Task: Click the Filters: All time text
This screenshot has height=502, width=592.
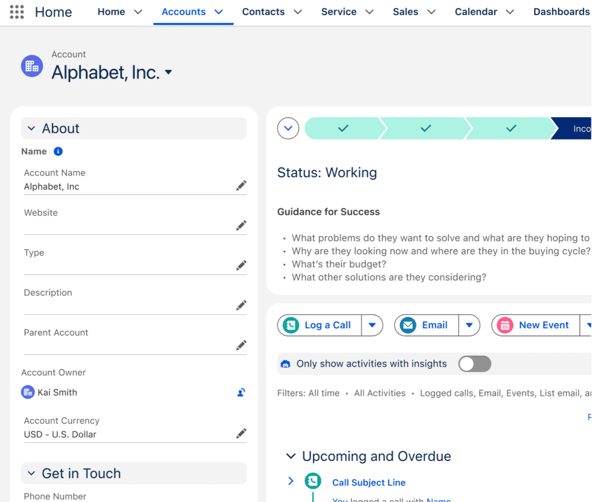Action: [x=308, y=393]
